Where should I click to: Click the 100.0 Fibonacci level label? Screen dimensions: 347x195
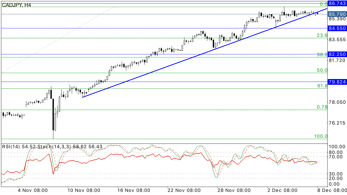click(320, 136)
